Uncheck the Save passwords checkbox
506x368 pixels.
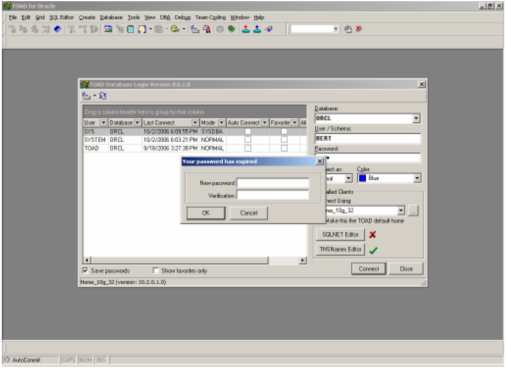(x=85, y=270)
